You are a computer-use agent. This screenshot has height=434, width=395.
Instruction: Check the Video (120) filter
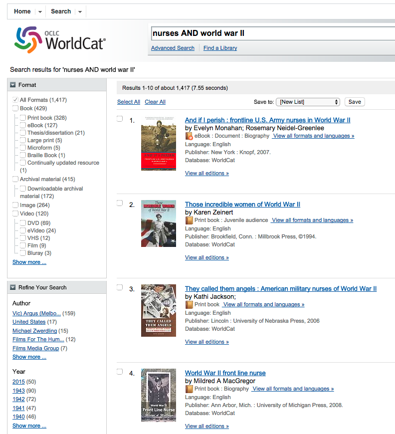(x=15, y=214)
